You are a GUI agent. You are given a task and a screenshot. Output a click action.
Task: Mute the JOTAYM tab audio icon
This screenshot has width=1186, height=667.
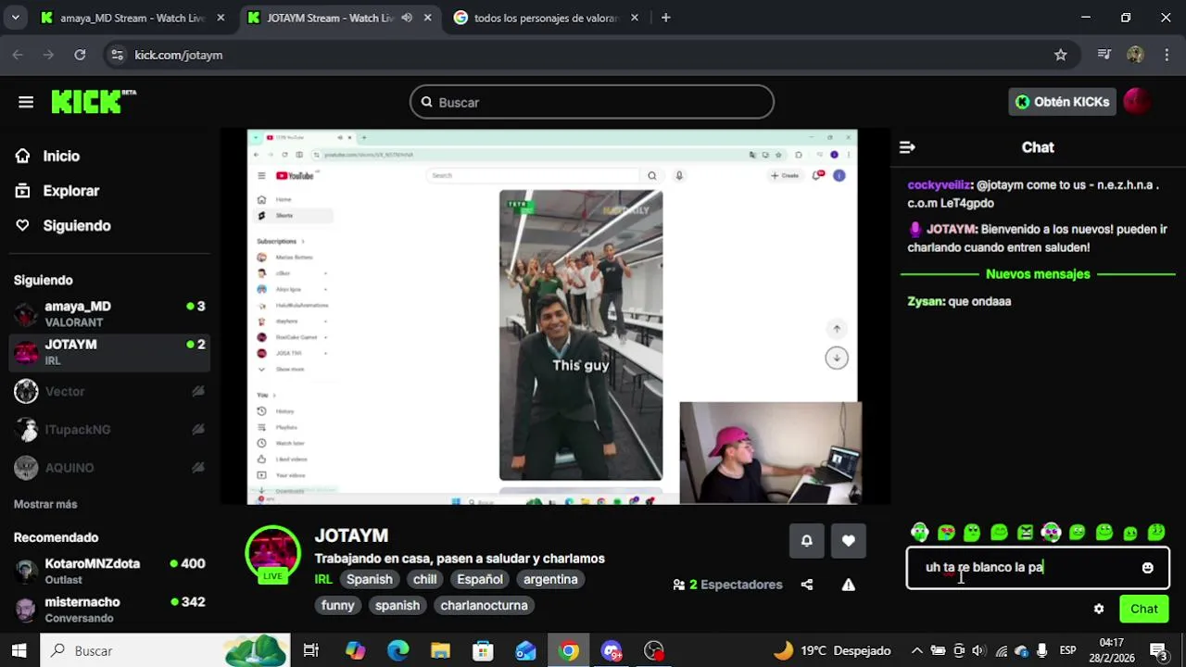coord(407,18)
